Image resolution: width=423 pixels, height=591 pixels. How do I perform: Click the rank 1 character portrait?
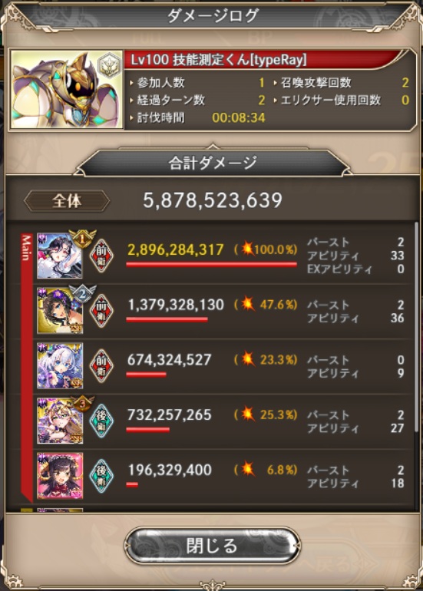pyautogui.click(x=60, y=256)
